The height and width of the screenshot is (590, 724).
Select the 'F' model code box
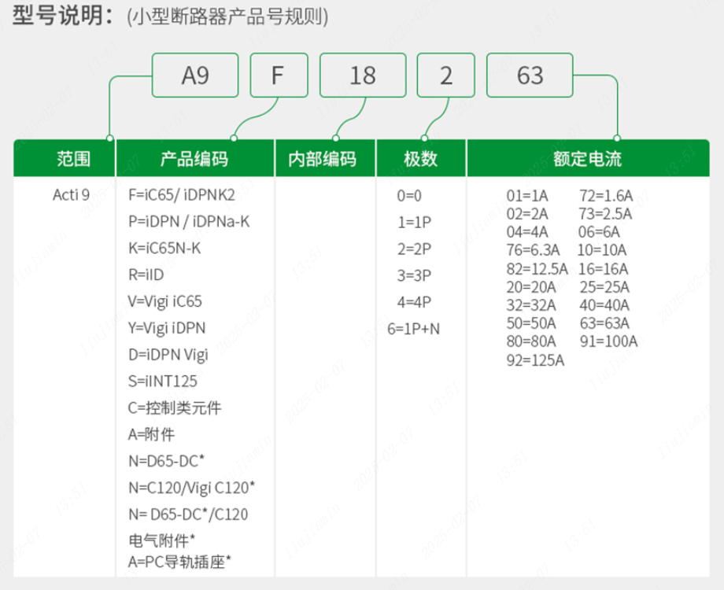[279, 76]
